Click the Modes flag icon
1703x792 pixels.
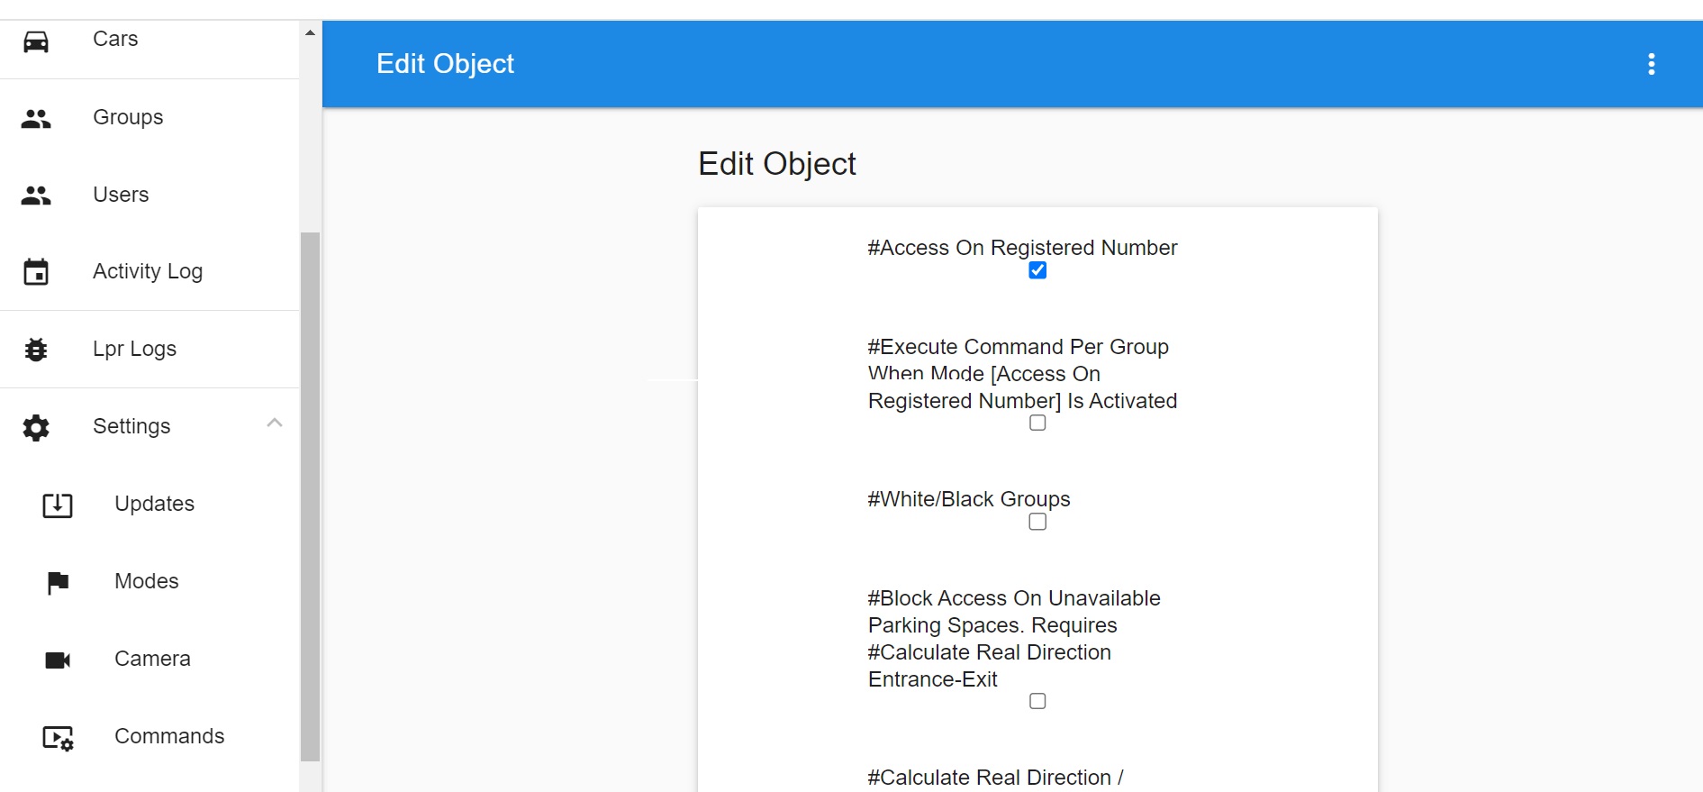pos(58,583)
